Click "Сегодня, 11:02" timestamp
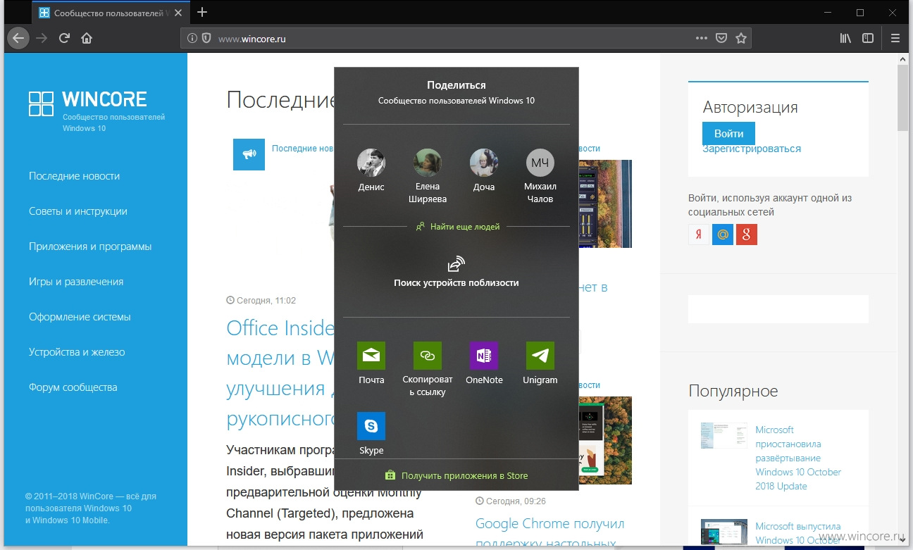Image resolution: width=913 pixels, height=550 pixels. [261, 300]
